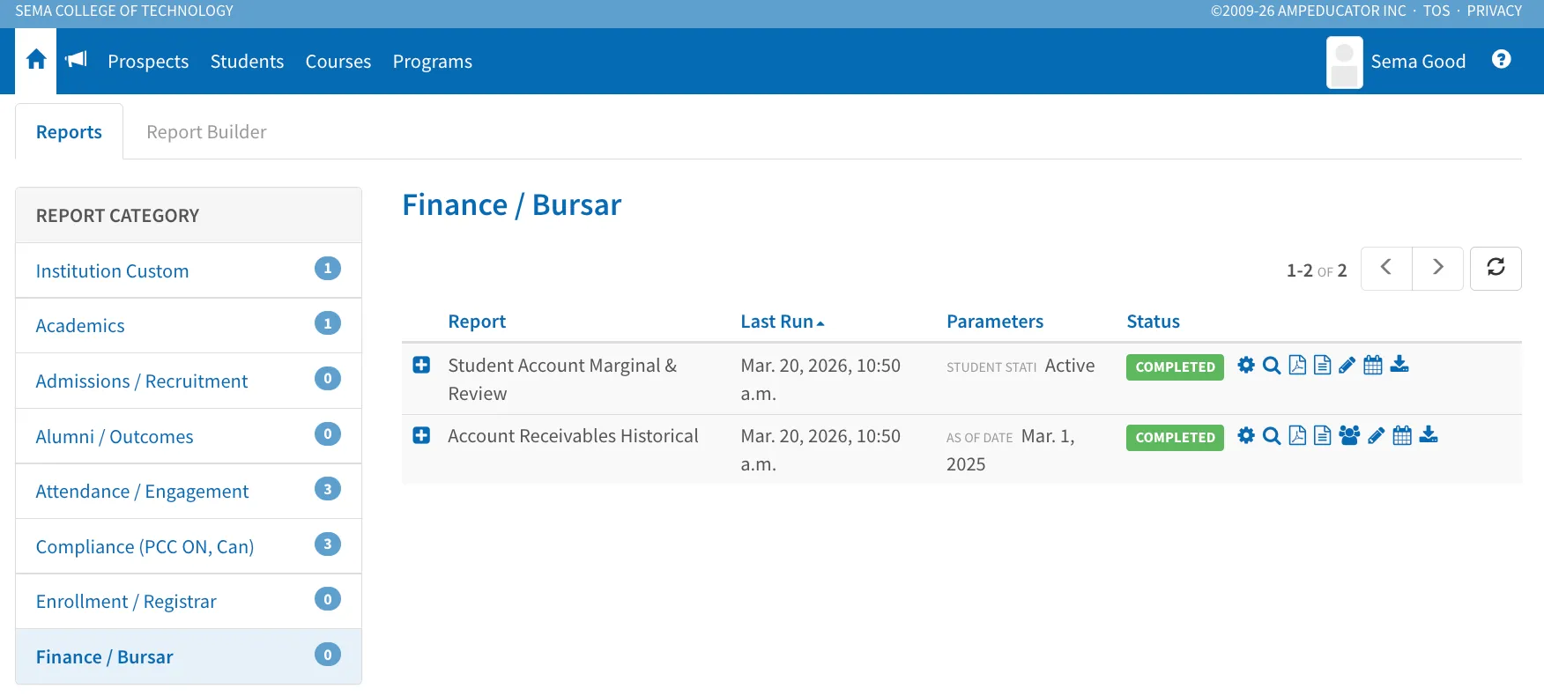Select the Admissions / Recruitment category
Screen dimensions: 1544x696
[189, 381]
